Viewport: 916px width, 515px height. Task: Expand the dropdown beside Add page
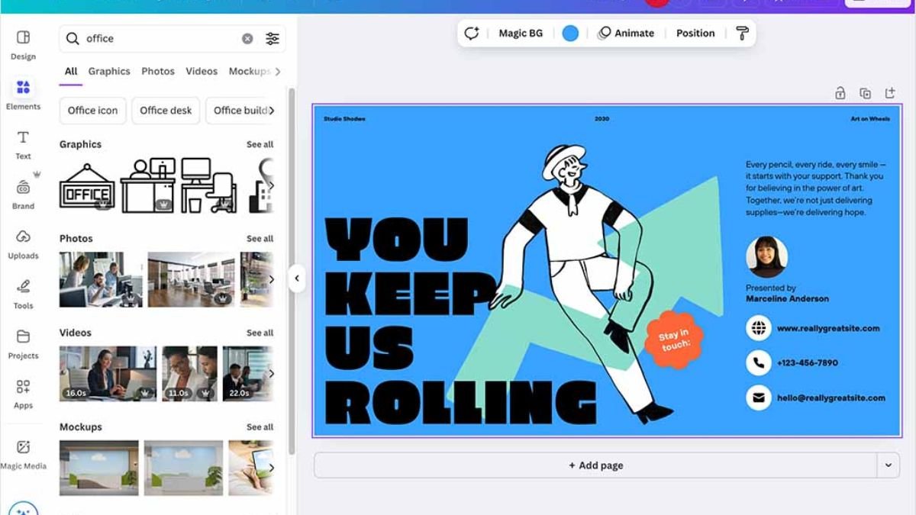889,465
